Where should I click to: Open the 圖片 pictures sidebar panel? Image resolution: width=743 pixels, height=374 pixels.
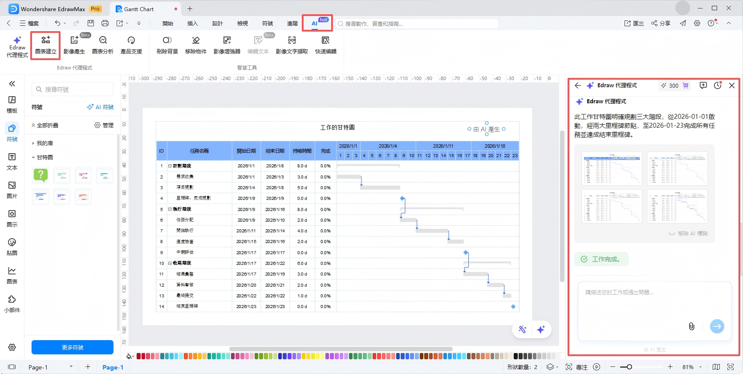[x=12, y=190]
